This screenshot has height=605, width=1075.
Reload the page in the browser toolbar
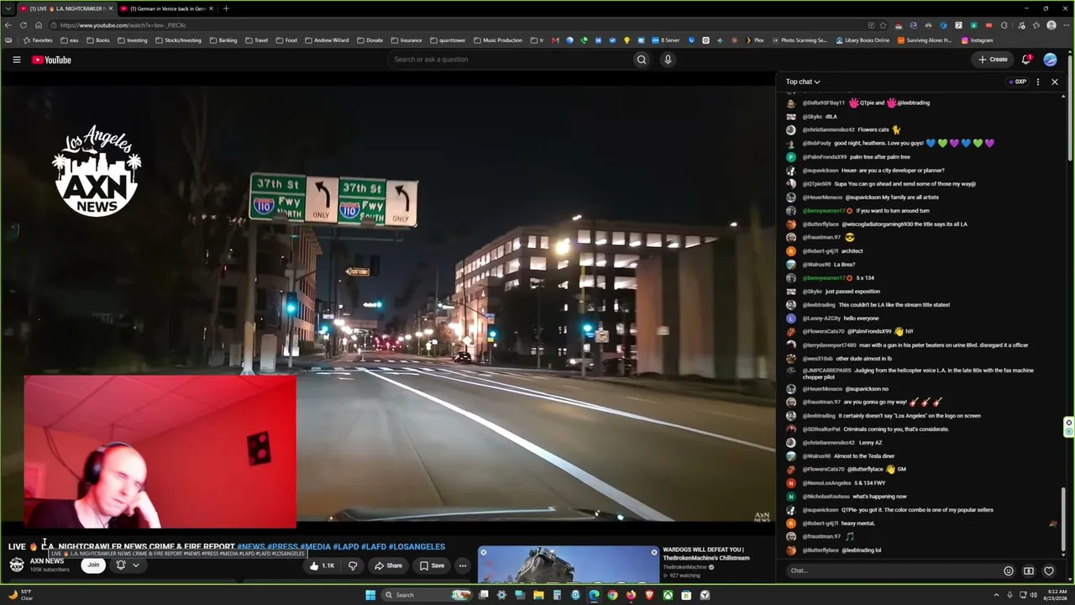click(x=23, y=25)
